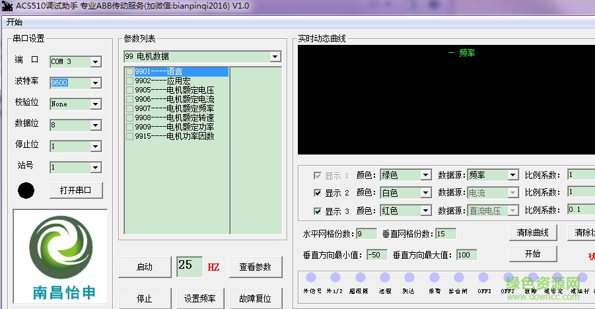The width and height of the screenshot is (595, 309).
Task: Check parameter 9905 电机额定电压
Action: pos(130,90)
